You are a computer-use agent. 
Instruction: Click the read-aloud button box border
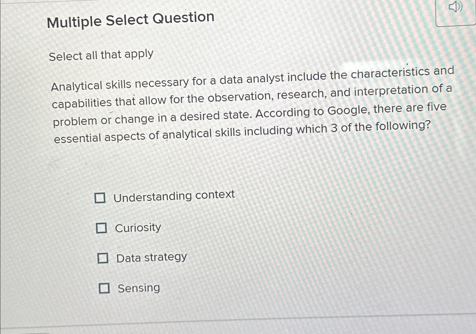click(455, 26)
